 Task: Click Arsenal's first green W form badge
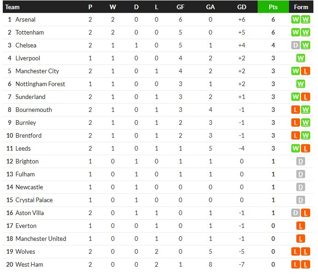tap(295, 20)
